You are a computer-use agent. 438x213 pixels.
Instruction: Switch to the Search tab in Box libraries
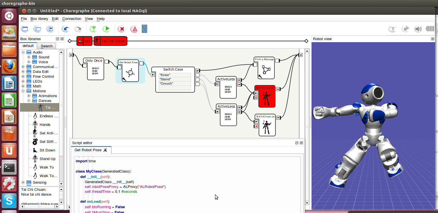(46, 46)
